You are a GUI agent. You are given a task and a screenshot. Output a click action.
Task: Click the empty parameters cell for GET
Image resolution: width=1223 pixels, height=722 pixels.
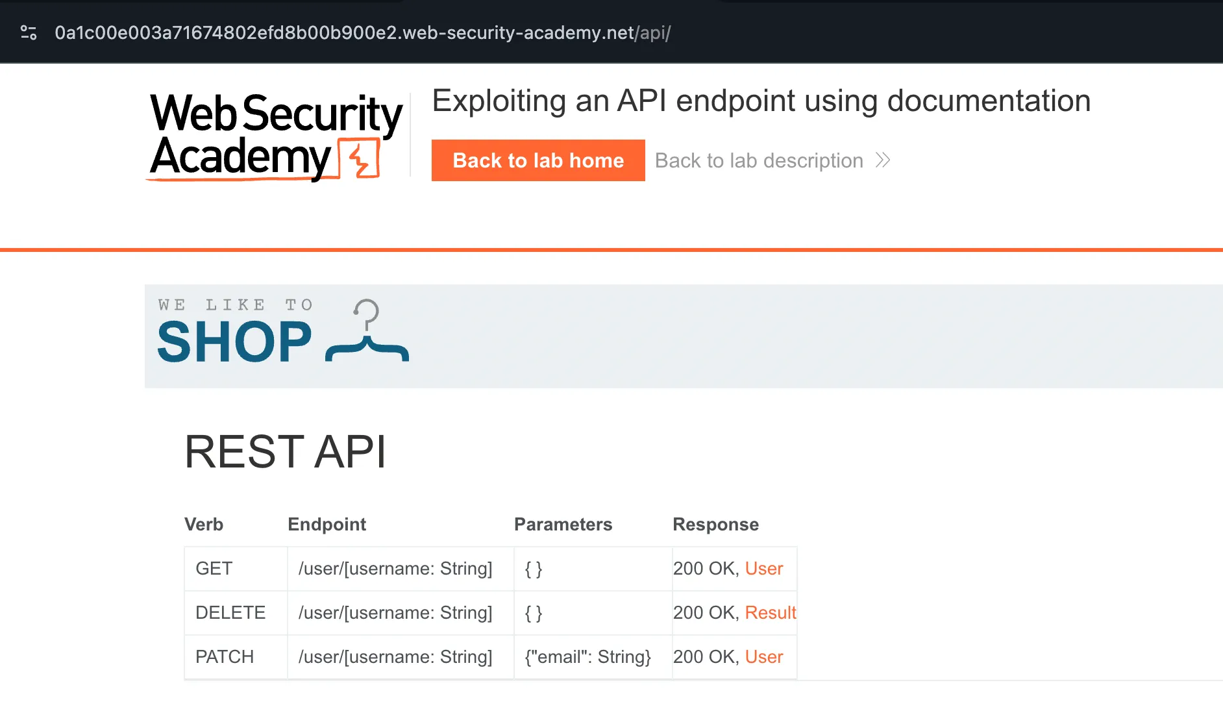(533, 569)
